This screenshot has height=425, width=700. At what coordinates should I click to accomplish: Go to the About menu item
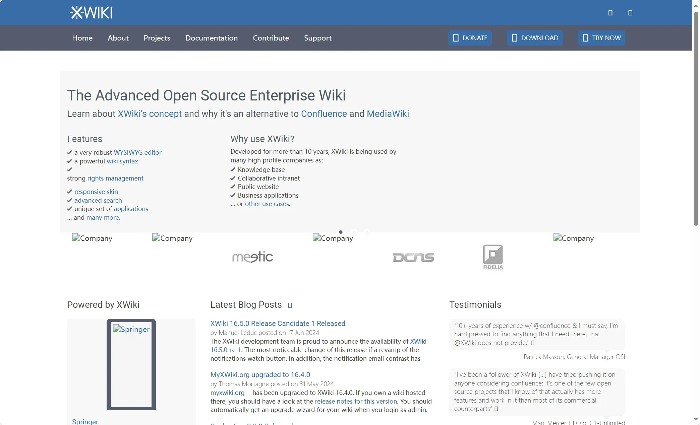(x=118, y=38)
